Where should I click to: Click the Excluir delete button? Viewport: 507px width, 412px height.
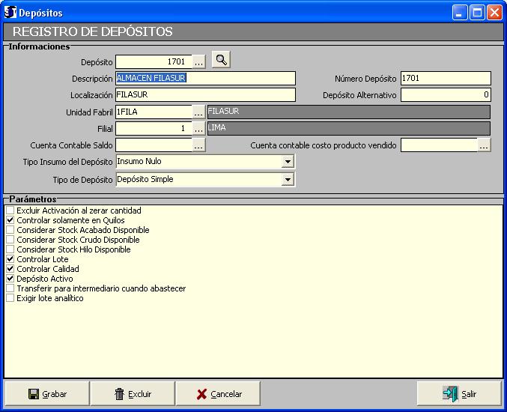tap(133, 394)
